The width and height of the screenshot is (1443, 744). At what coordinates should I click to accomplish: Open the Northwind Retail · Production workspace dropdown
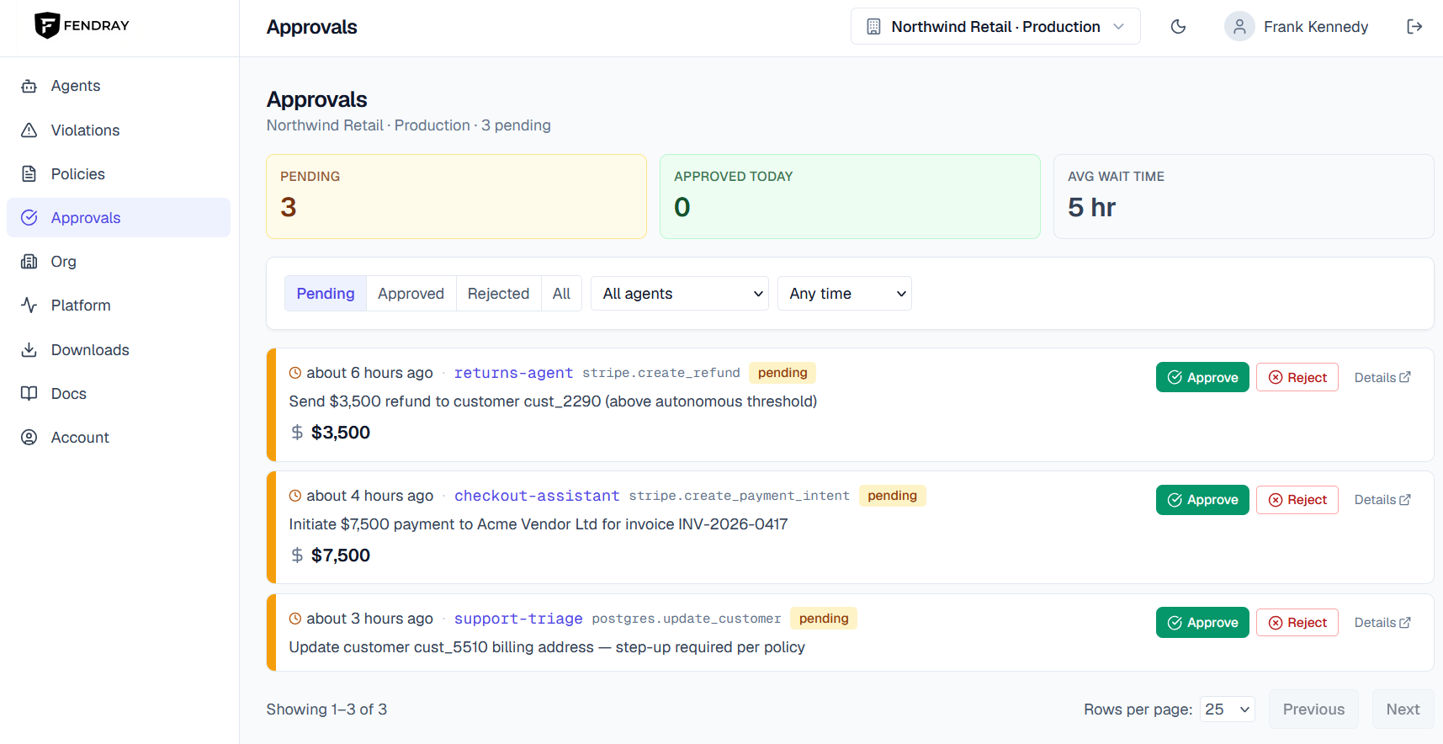995,27
